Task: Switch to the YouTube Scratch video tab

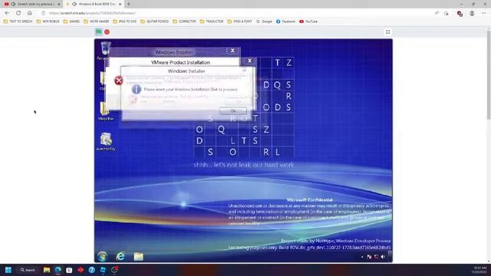Action: click(x=31, y=4)
